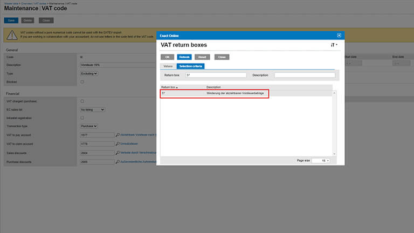Open lookup for VAT to pay account
The height and width of the screenshot is (233, 414).
[118, 135]
